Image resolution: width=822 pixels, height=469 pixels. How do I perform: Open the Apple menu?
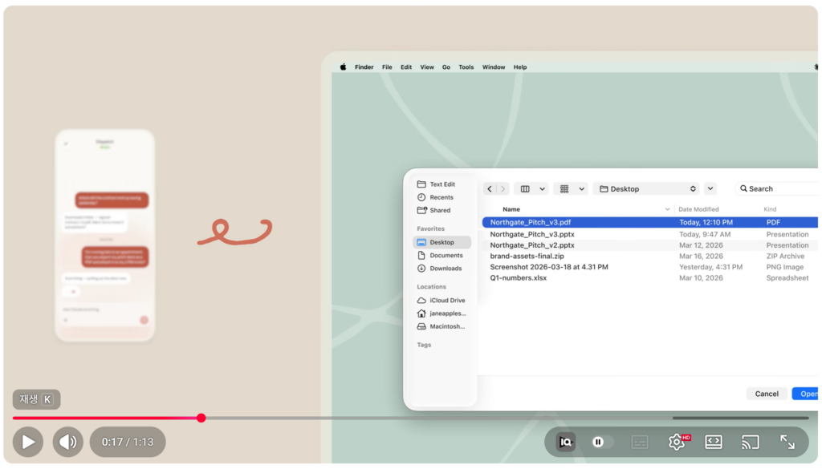pos(343,67)
